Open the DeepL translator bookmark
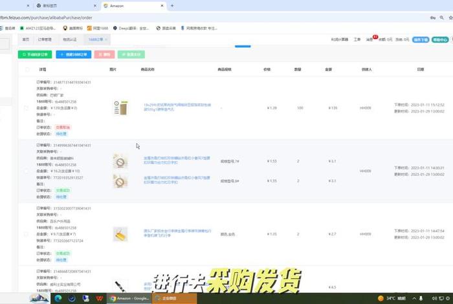Image resolution: width=453 pixels, height=304 pixels. coord(131,28)
